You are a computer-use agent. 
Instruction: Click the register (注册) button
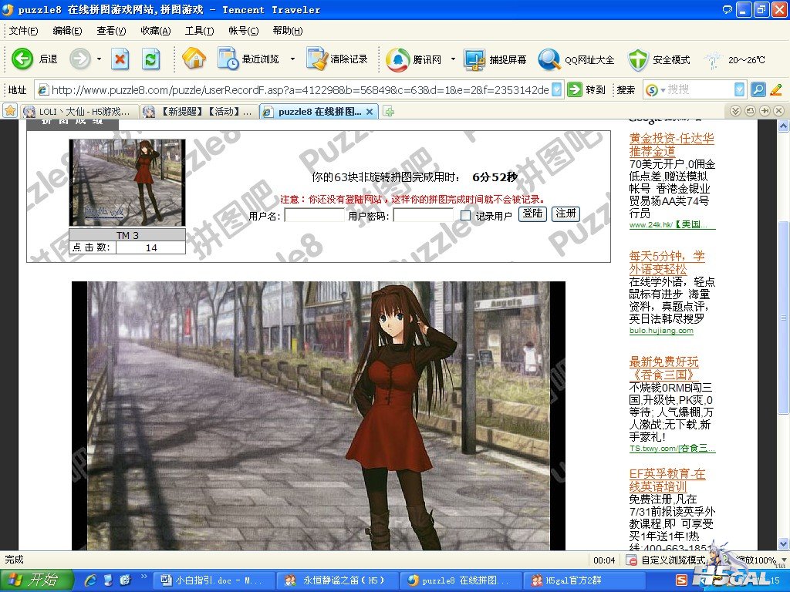point(565,214)
